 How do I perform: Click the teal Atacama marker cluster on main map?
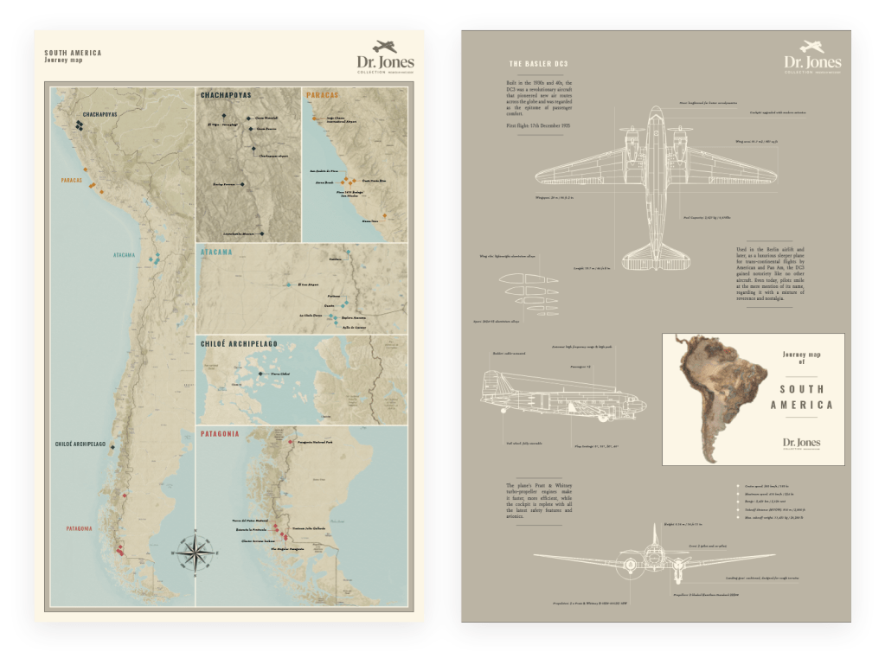[156, 259]
